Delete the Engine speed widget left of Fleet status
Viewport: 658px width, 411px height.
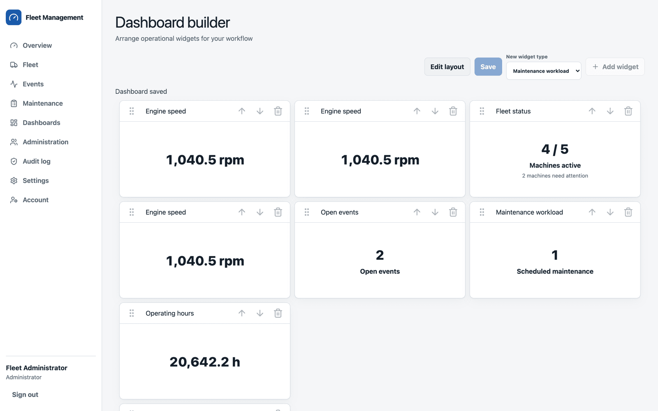coord(453,111)
